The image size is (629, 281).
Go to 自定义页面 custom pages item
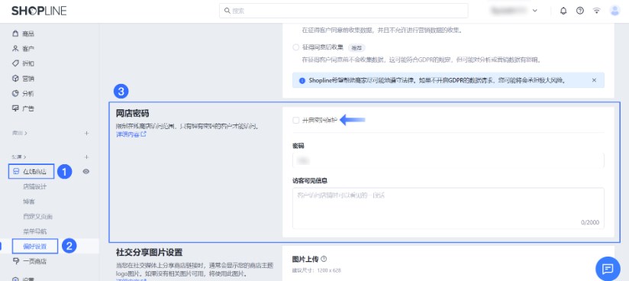point(37,216)
